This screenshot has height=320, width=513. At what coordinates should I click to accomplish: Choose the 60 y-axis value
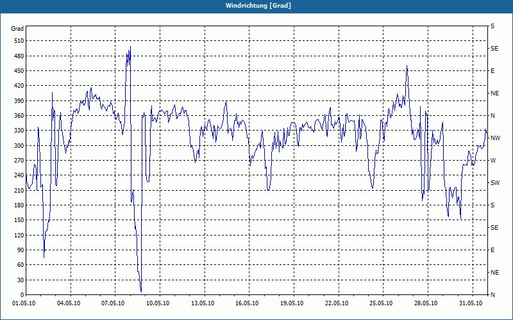21,265
